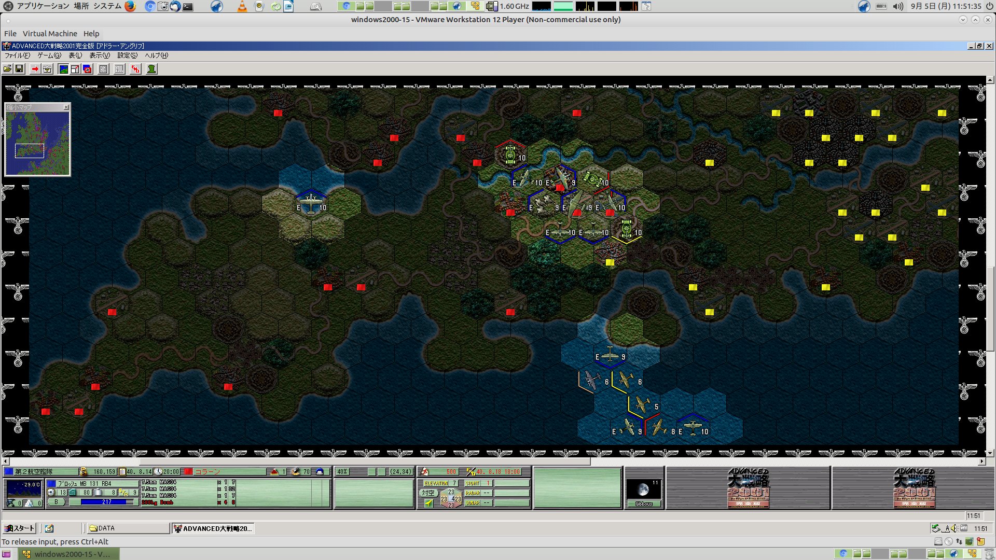
Task: Open the grid table toolbar icon
Action: [x=103, y=69]
